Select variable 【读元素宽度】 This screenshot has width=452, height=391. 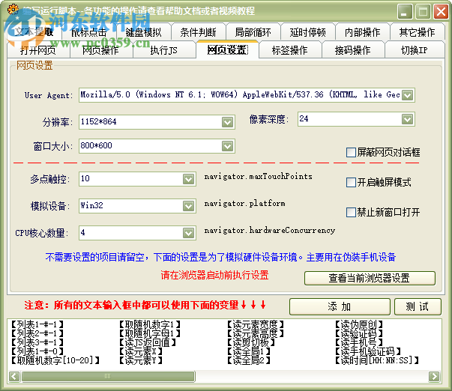point(256,325)
